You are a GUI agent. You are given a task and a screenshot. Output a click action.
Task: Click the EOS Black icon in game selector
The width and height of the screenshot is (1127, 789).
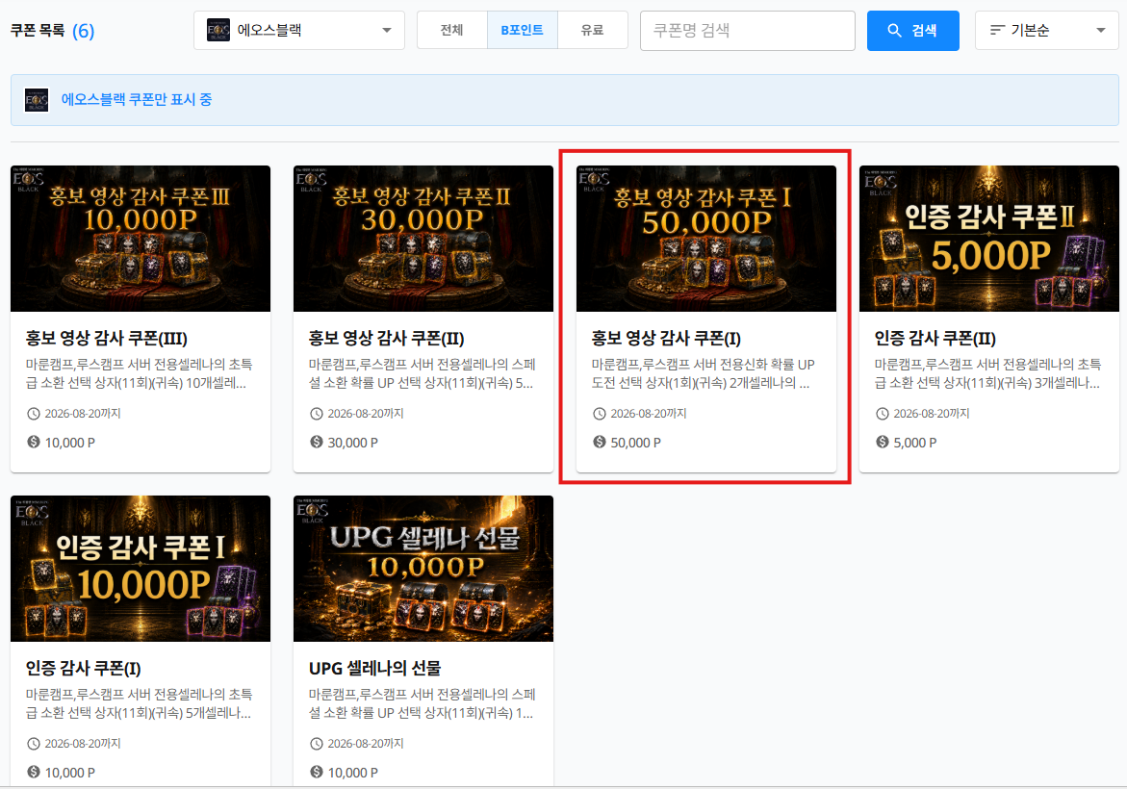pyautogui.click(x=218, y=30)
